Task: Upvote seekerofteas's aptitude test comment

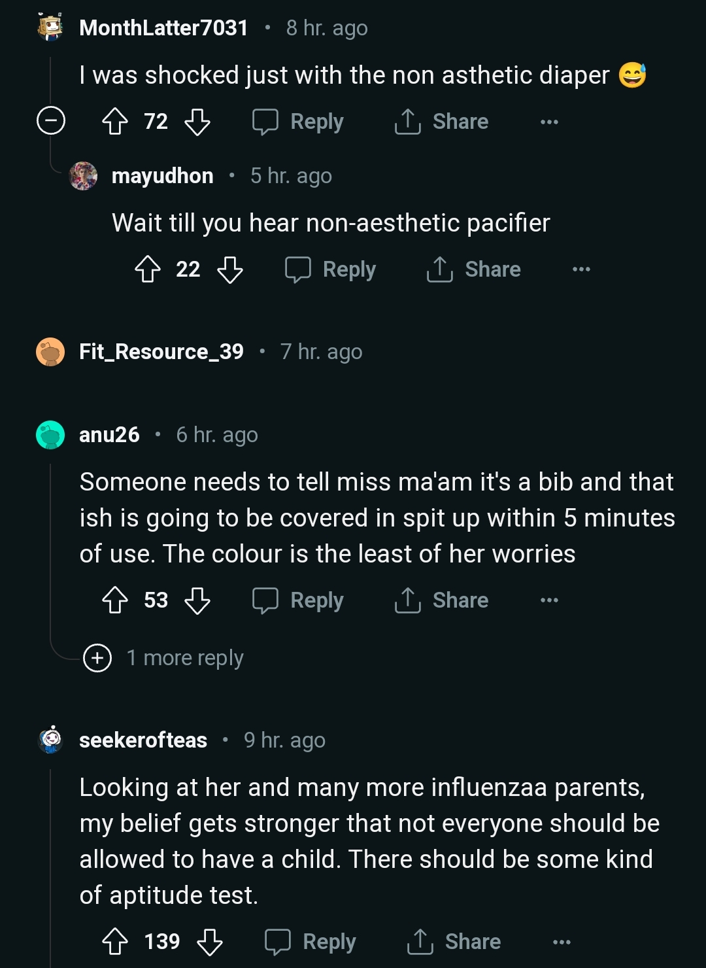Action: (x=116, y=942)
